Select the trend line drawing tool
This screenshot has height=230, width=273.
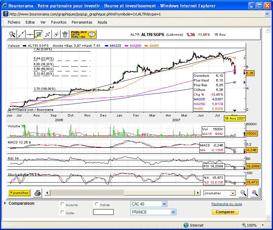tap(21, 34)
